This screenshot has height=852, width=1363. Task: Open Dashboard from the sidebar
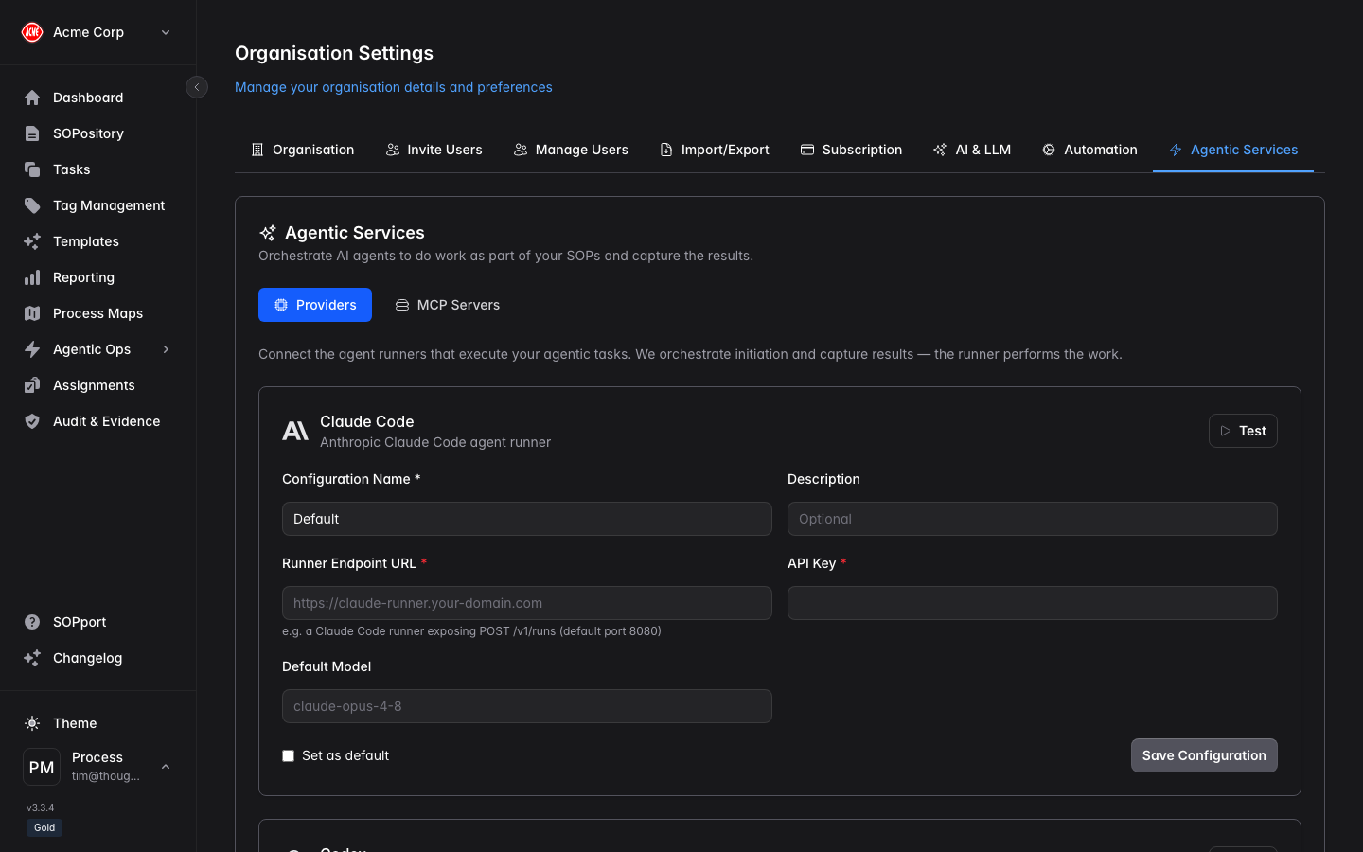click(x=97, y=98)
